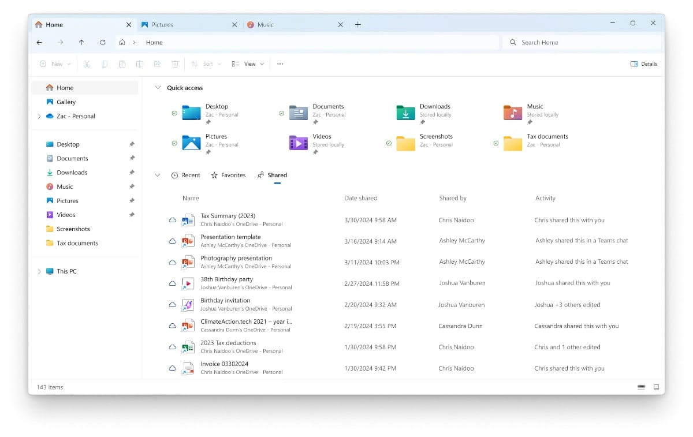Unpin Downloads in the navigation pane
This screenshot has width=693, height=437.
coord(132,173)
